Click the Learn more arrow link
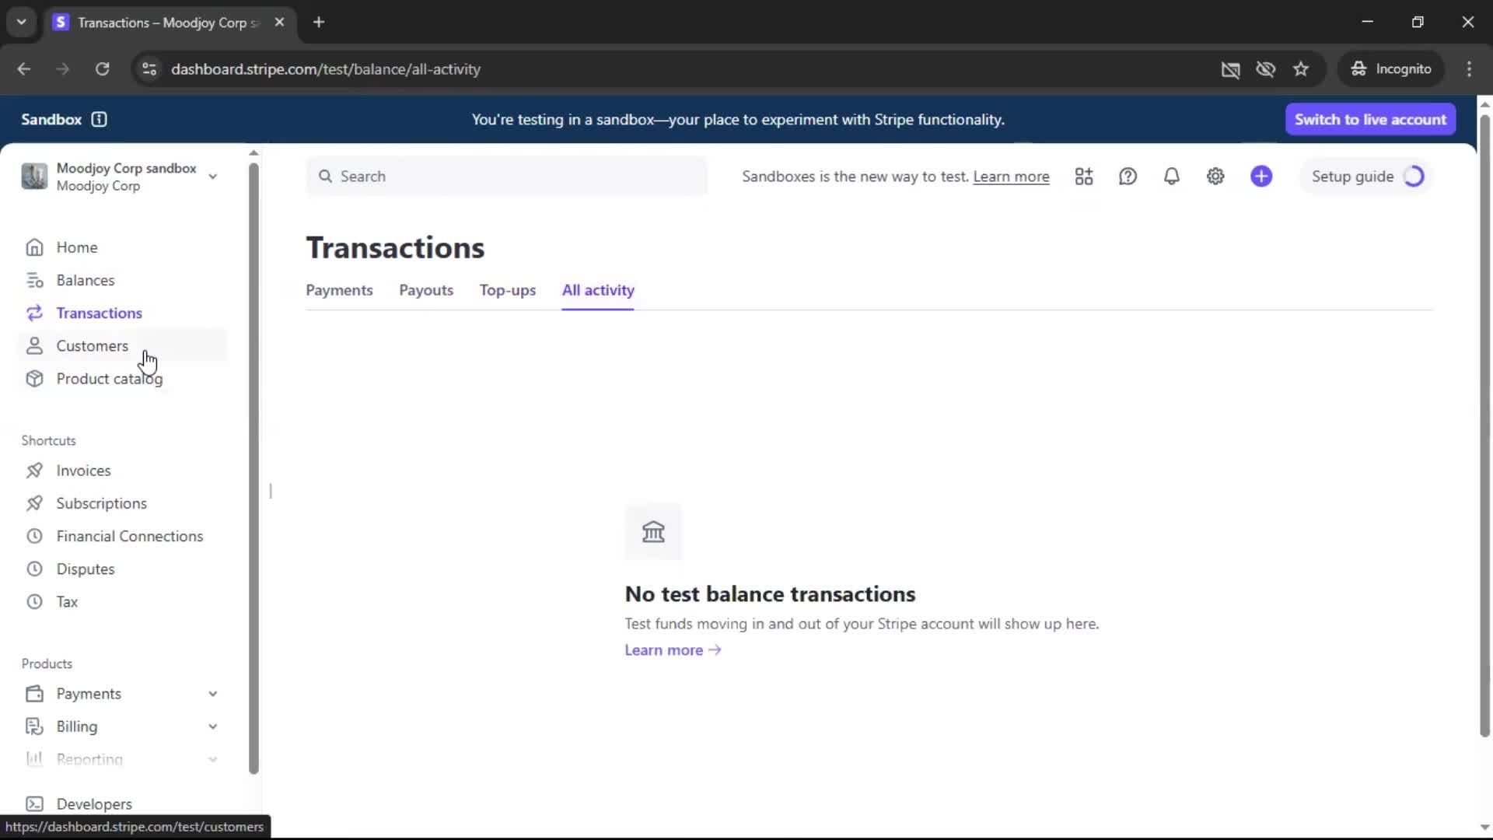The width and height of the screenshot is (1493, 840). click(x=673, y=650)
